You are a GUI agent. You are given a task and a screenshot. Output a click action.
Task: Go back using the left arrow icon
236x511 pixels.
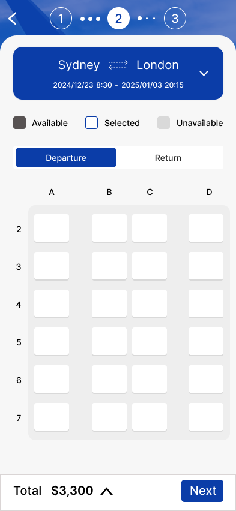[12, 19]
